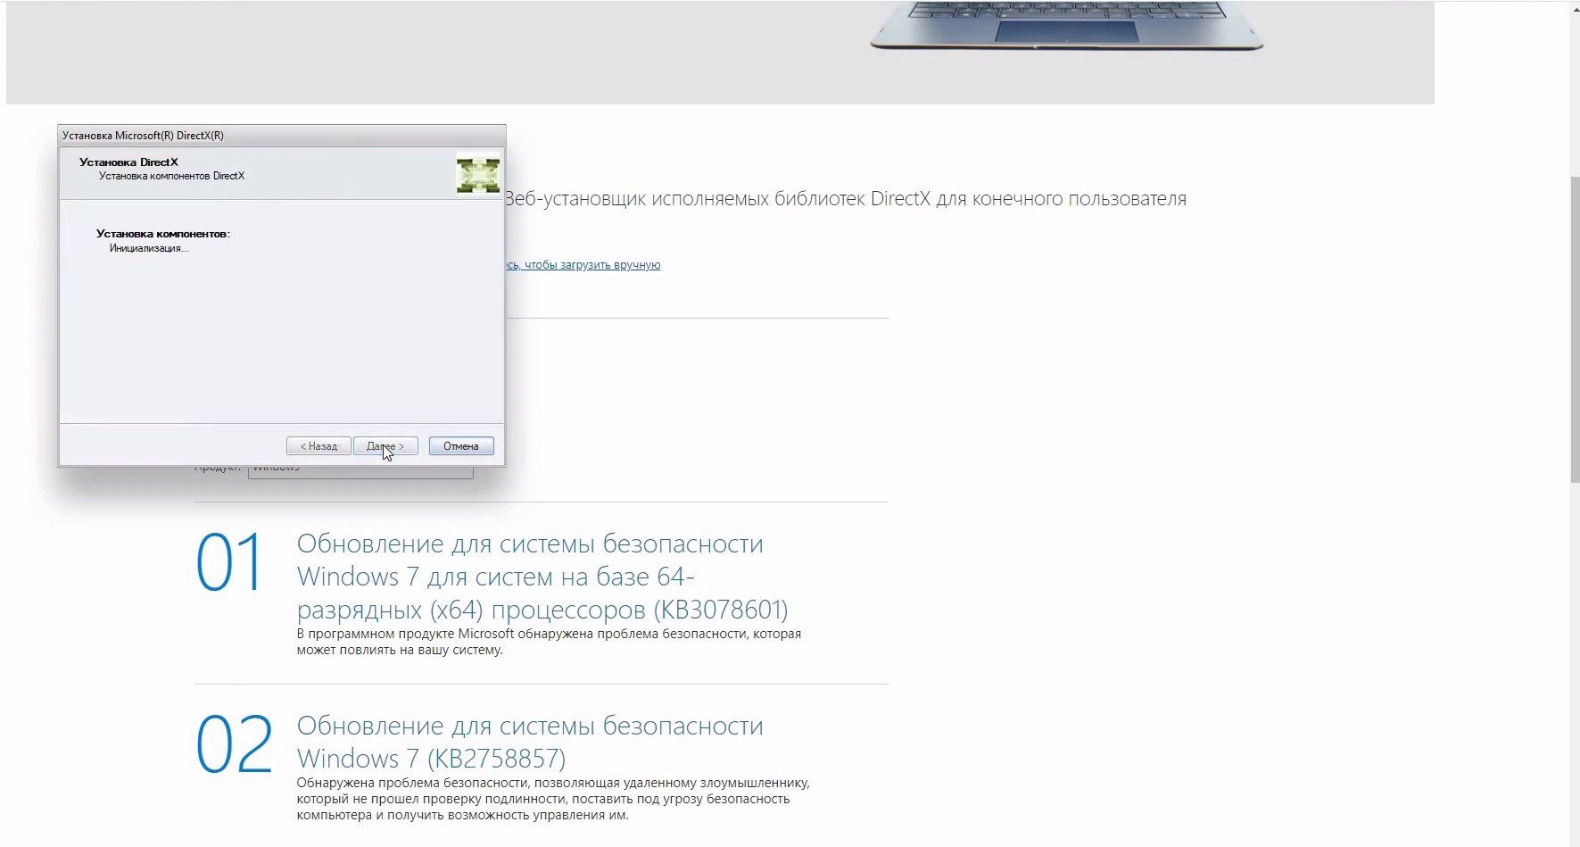
Task: Open the KB3078601 security update heading link
Action: [x=542, y=577]
